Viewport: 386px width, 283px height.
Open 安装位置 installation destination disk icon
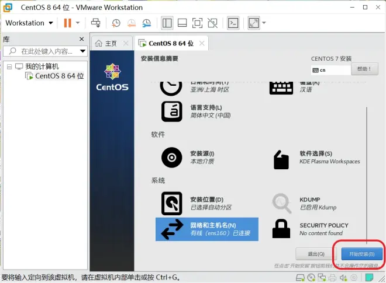[171, 204]
